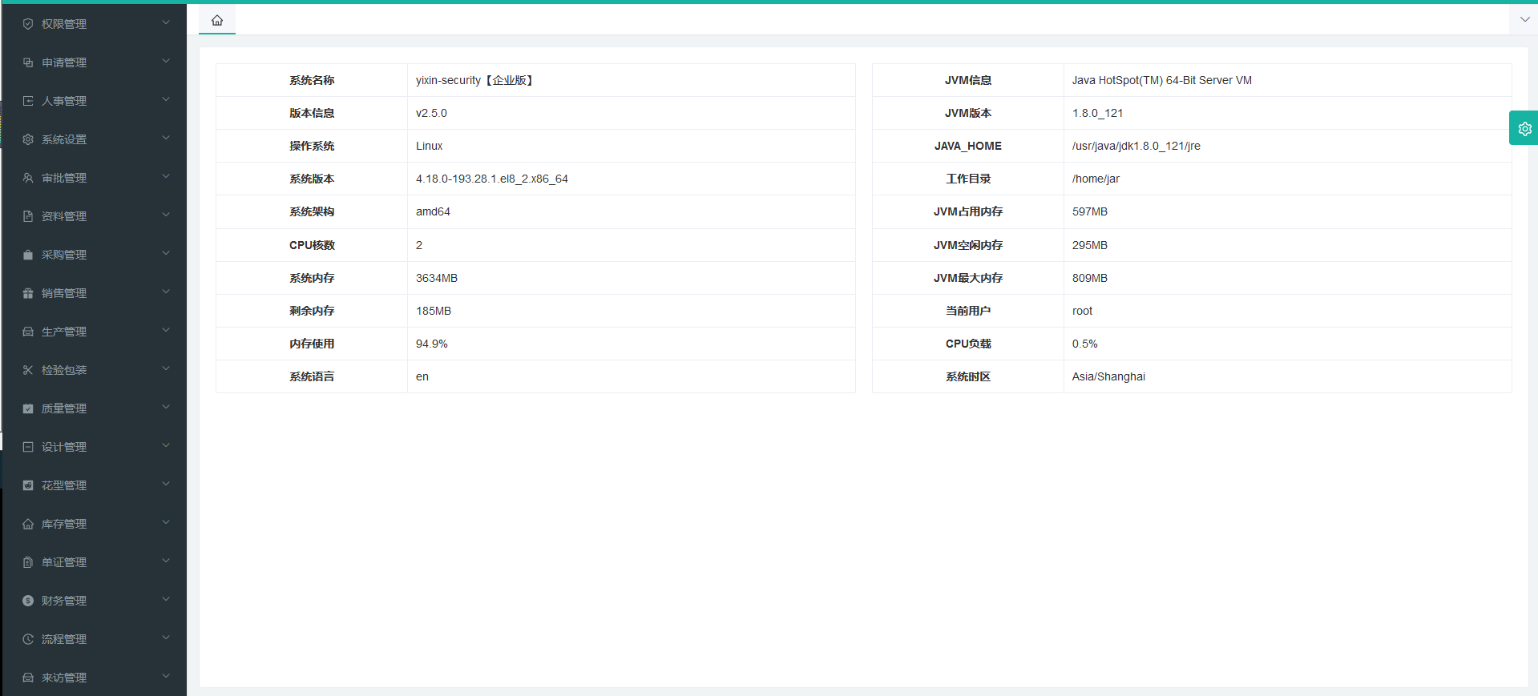This screenshot has width=1538, height=696.
Task: Click the gear icon beside 系统设置
Action: tap(28, 139)
